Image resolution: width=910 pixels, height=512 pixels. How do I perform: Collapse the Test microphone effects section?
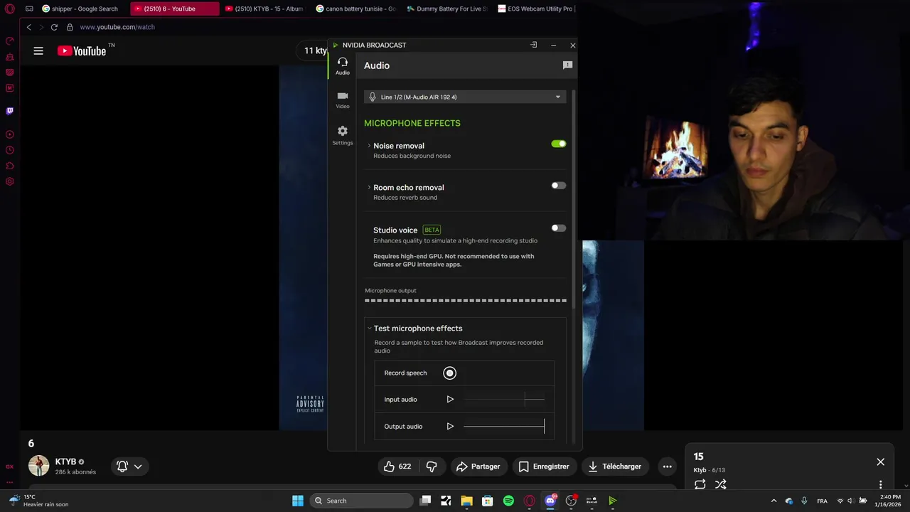coord(369,329)
